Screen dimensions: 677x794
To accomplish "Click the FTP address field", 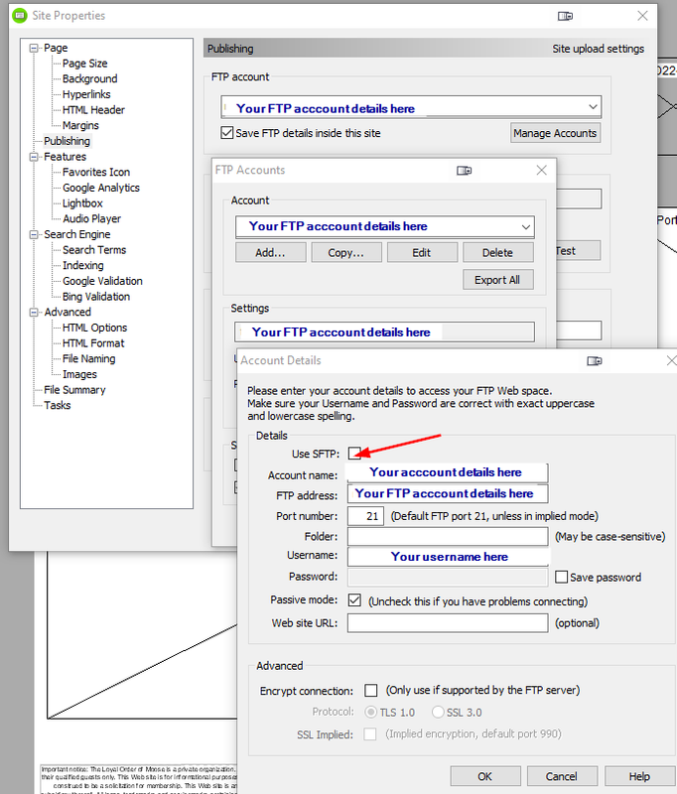I will click(448, 493).
